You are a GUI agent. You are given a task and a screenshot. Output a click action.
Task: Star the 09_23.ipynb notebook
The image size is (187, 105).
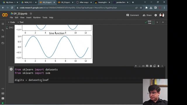(x=31, y=14)
